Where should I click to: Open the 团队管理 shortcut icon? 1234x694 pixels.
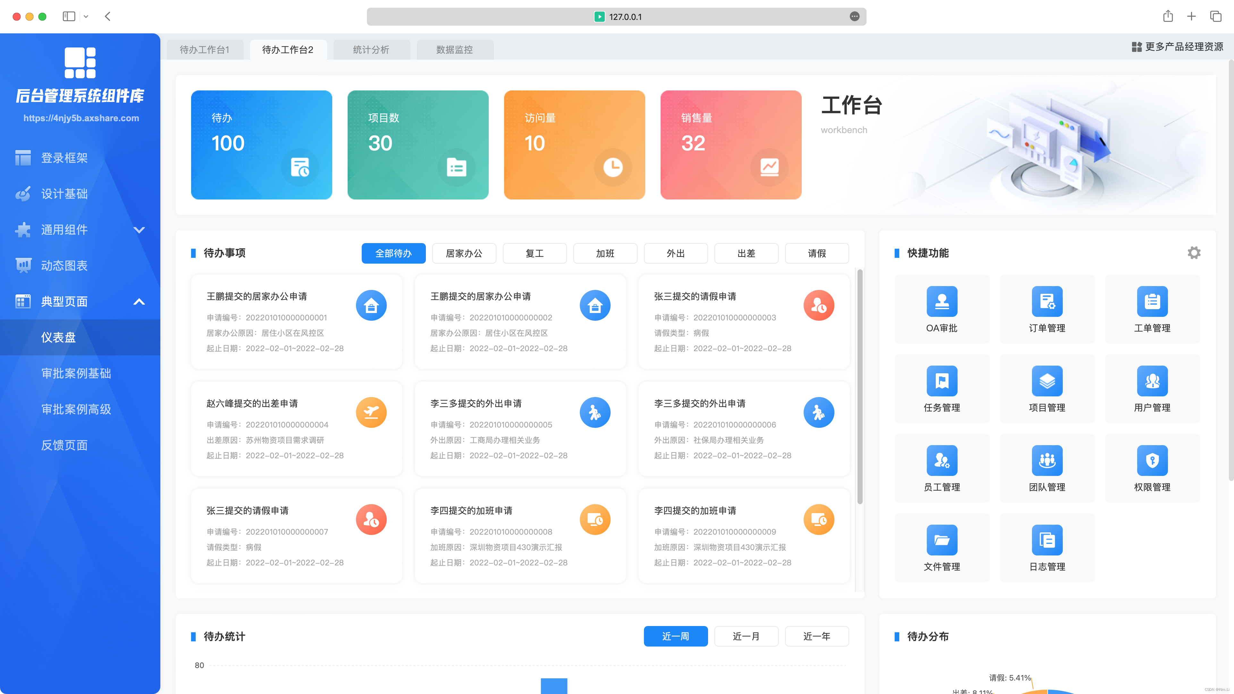pos(1047,460)
